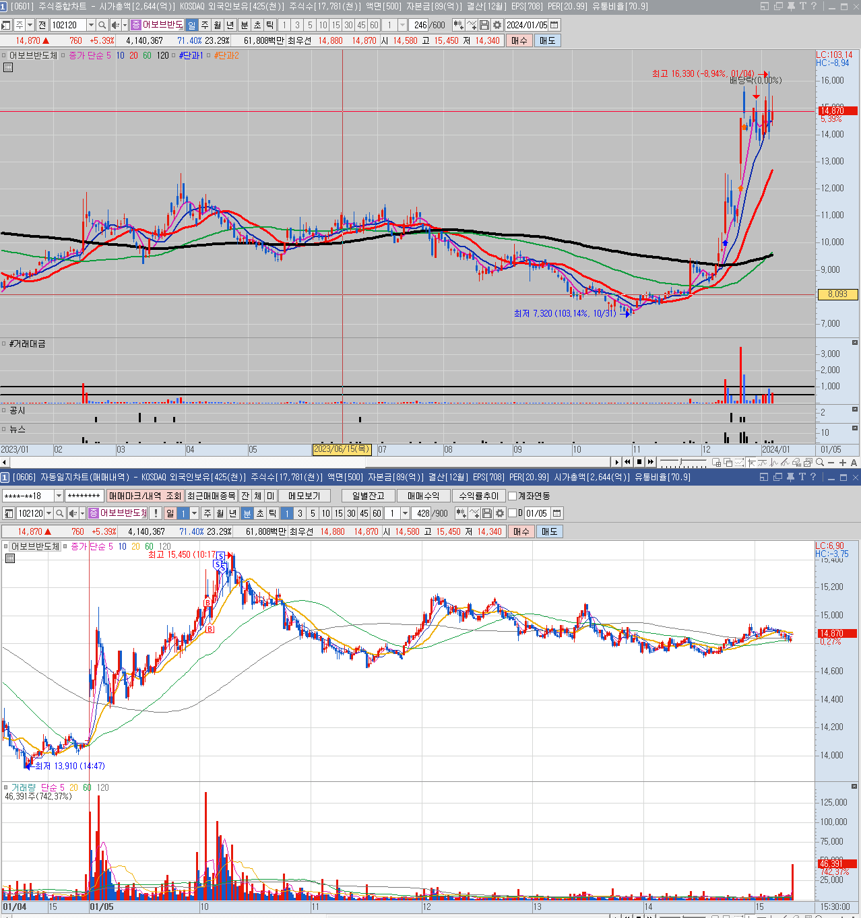This screenshot has width=861, height=918.
Task: Click chart-tools icon left of clear icon in top toolbar
Action: 459,25
